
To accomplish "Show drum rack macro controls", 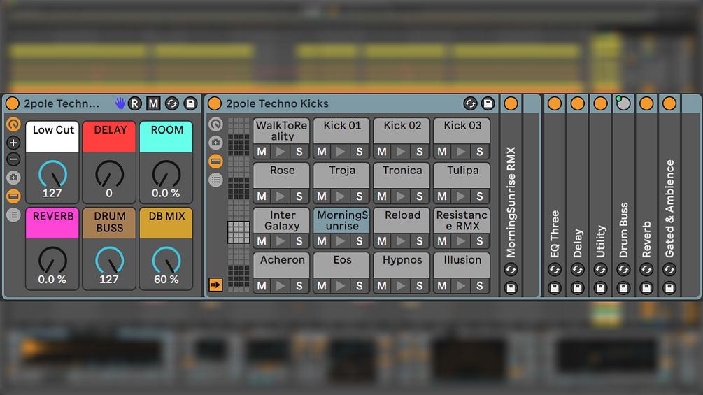I will pyautogui.click(x=215, y=124).
